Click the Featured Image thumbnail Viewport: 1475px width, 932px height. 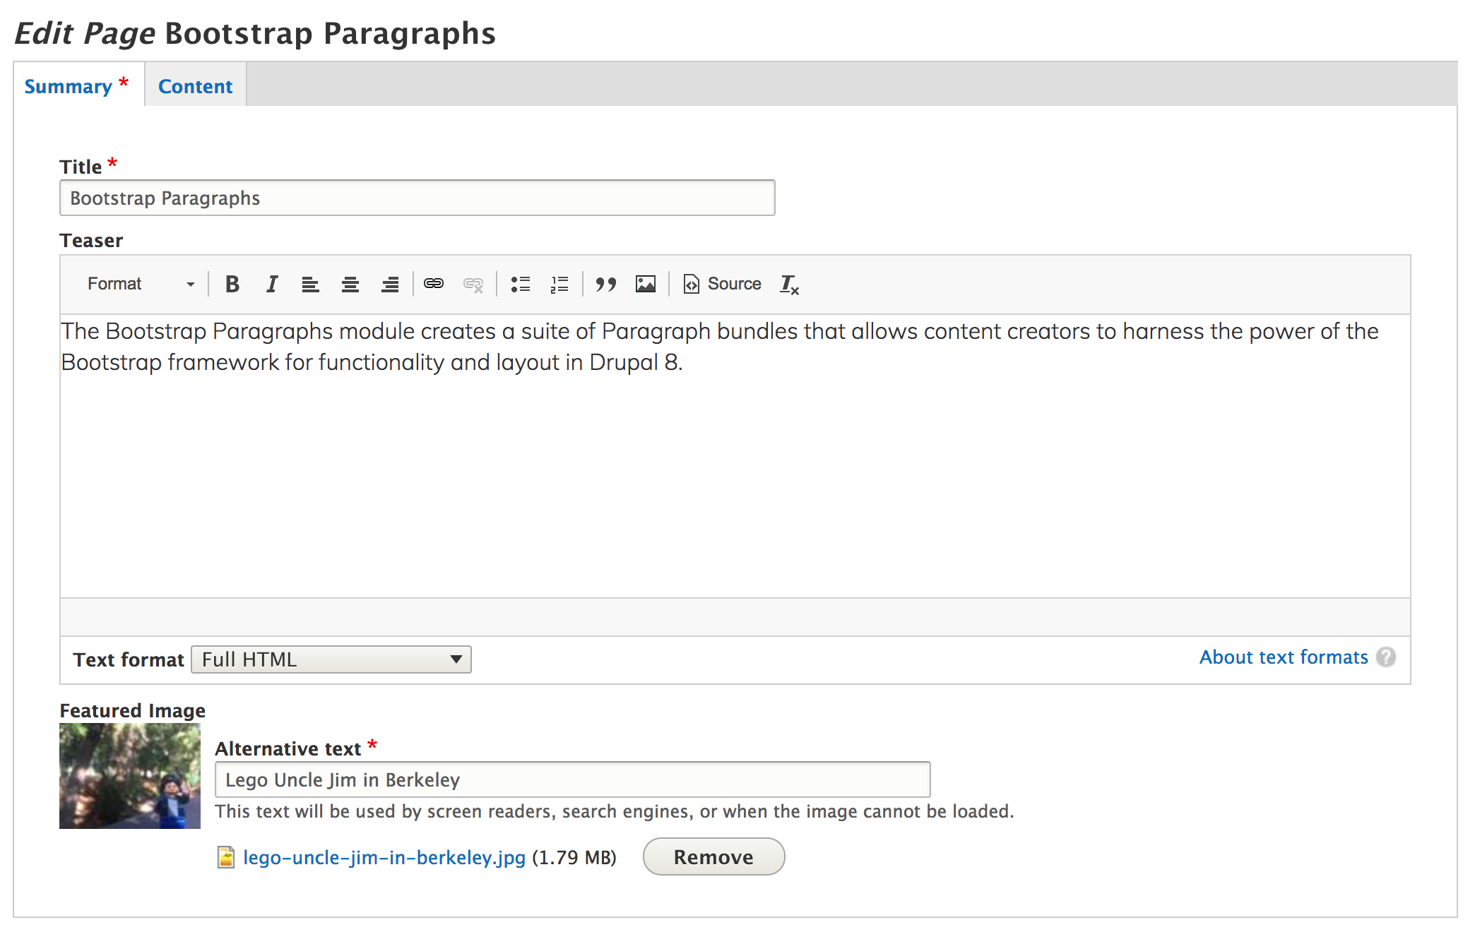tap(130, 776)
